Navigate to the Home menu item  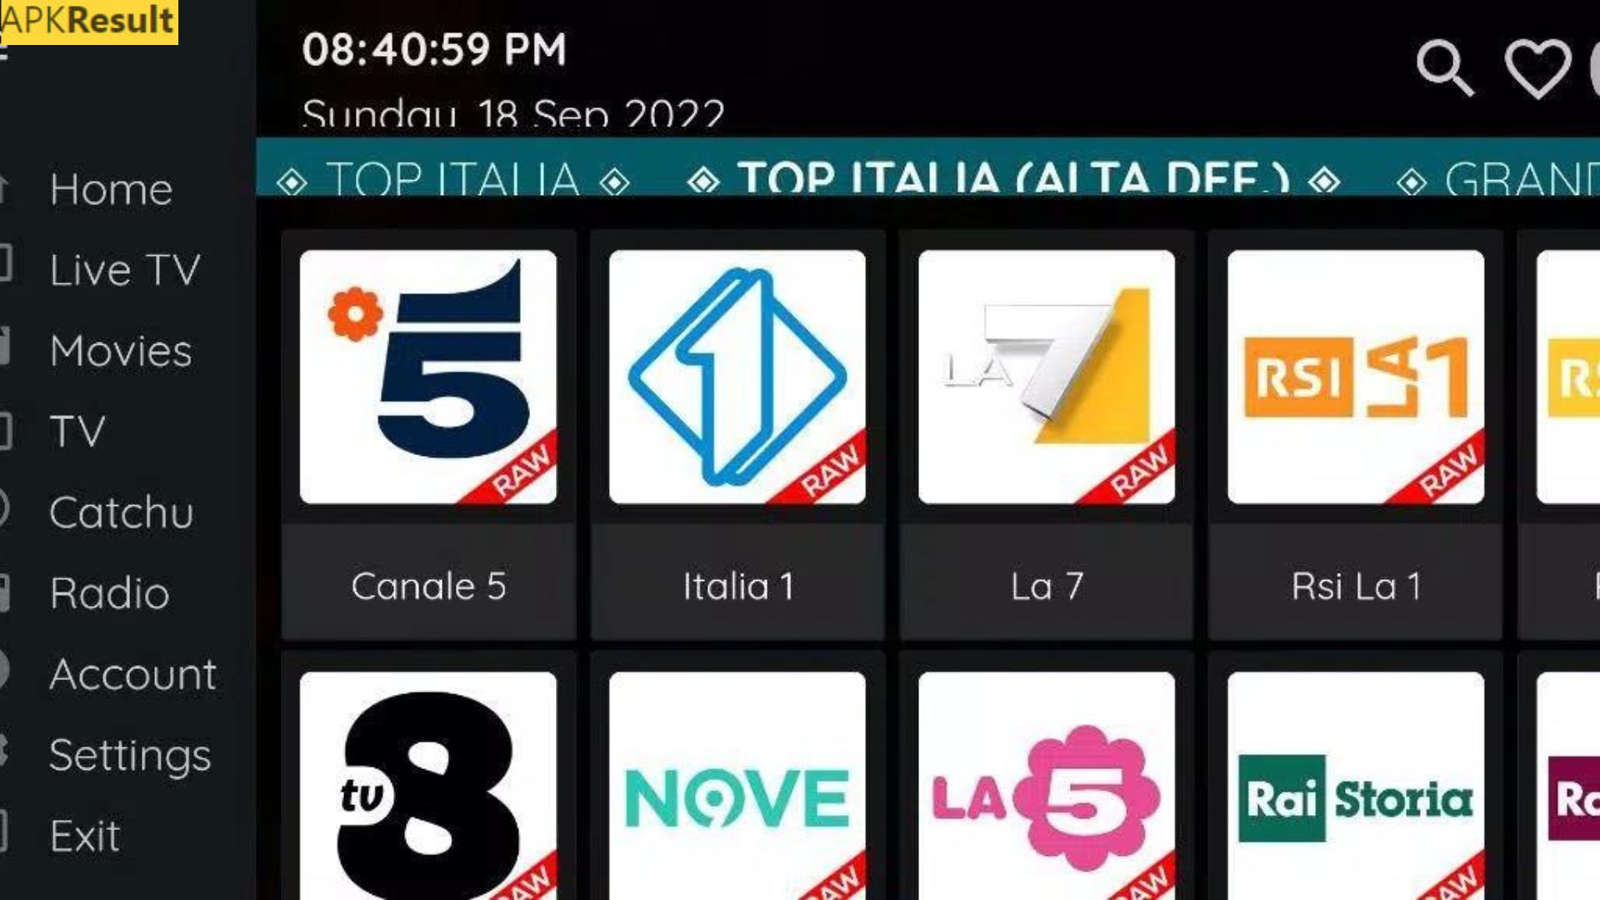click(x=110, y=187)
